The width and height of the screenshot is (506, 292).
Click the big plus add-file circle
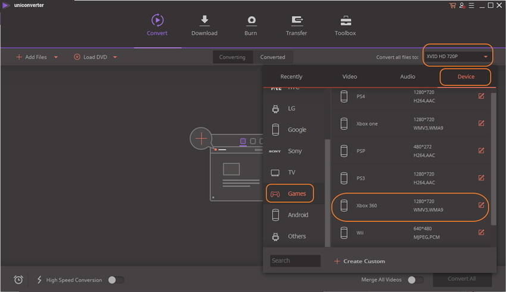click(x=201, y=139)
